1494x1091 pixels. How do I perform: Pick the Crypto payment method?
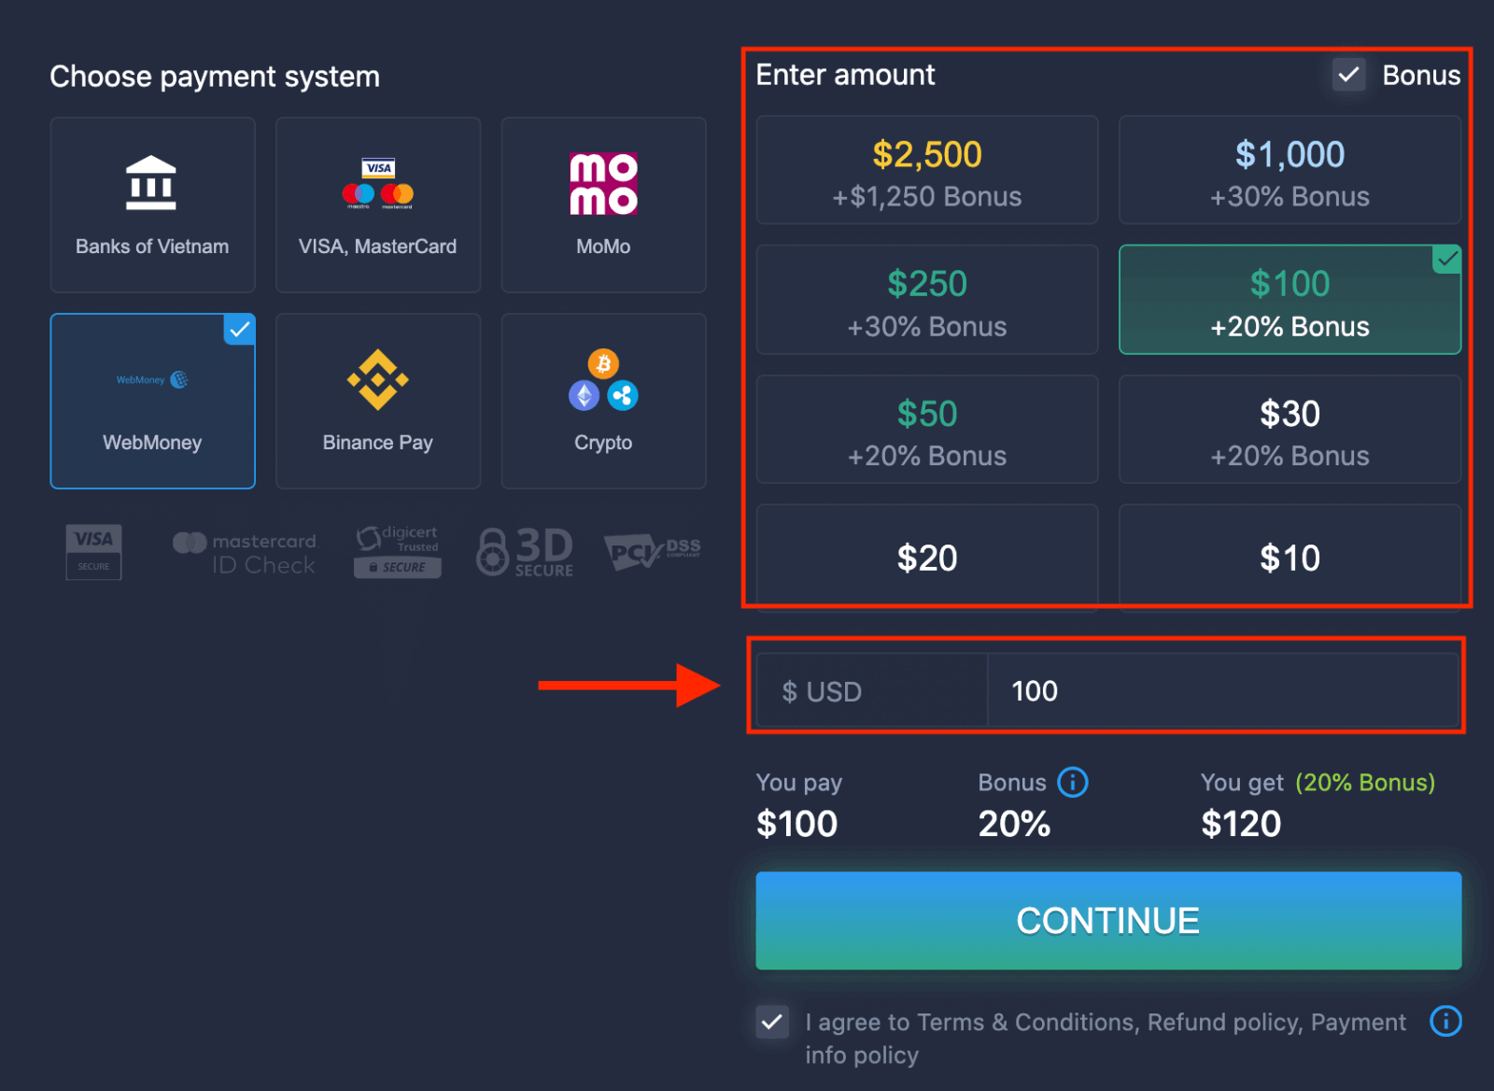(602, 400)
